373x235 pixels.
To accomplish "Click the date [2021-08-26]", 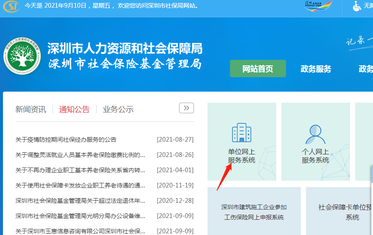I will 175,155.
